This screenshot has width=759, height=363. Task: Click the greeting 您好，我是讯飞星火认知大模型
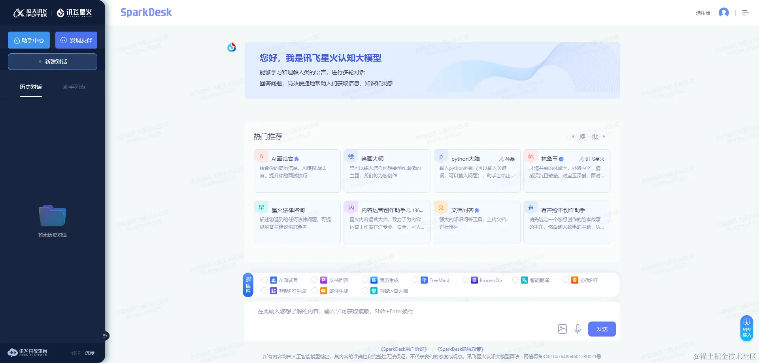click(321, 58)
